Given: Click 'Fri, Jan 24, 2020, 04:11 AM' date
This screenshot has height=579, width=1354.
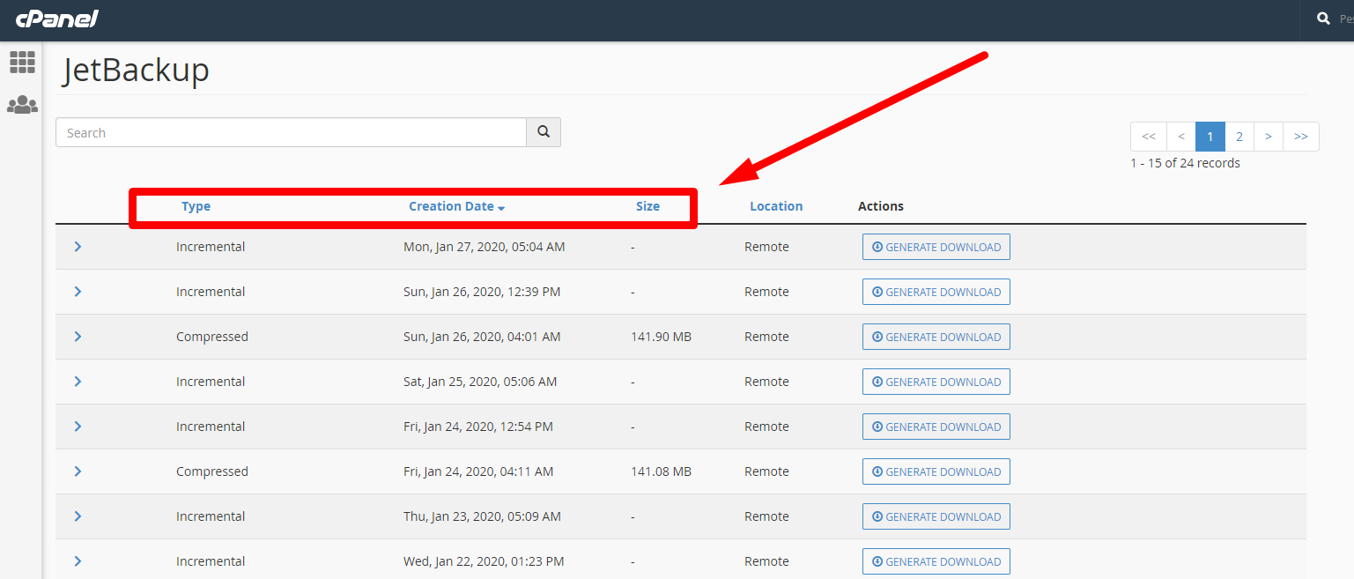Looking at the screenshot, I should [478, 471].
